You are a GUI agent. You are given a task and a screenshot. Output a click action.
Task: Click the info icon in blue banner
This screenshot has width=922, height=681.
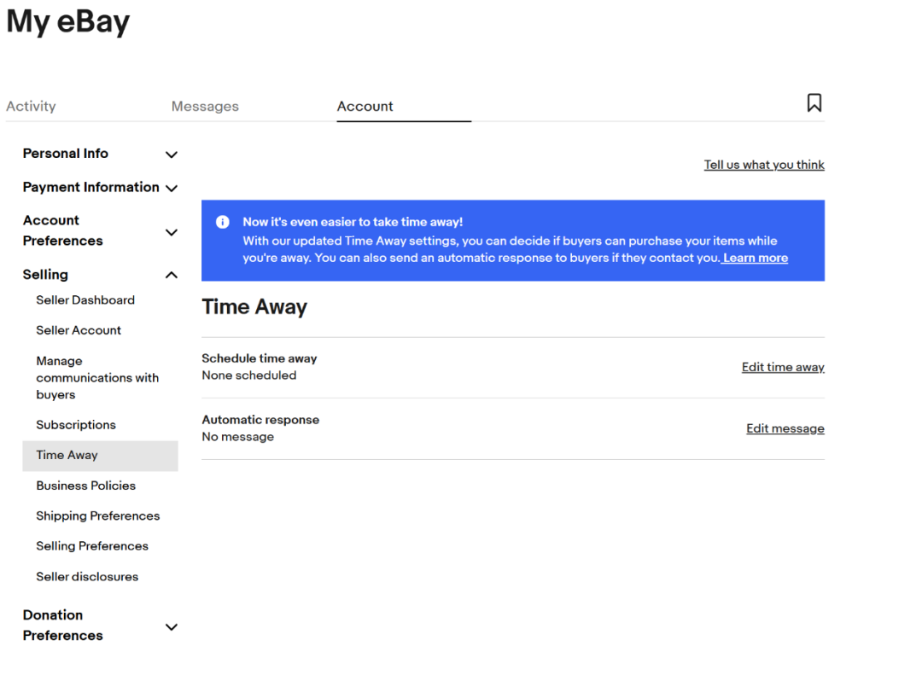click(x=223, y=222)
